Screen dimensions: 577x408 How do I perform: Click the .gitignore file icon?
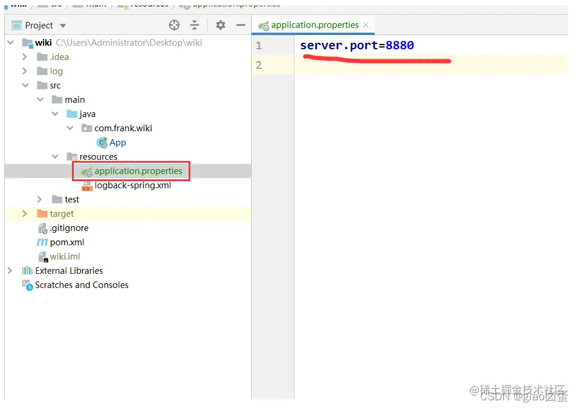[x=43, y=229]
